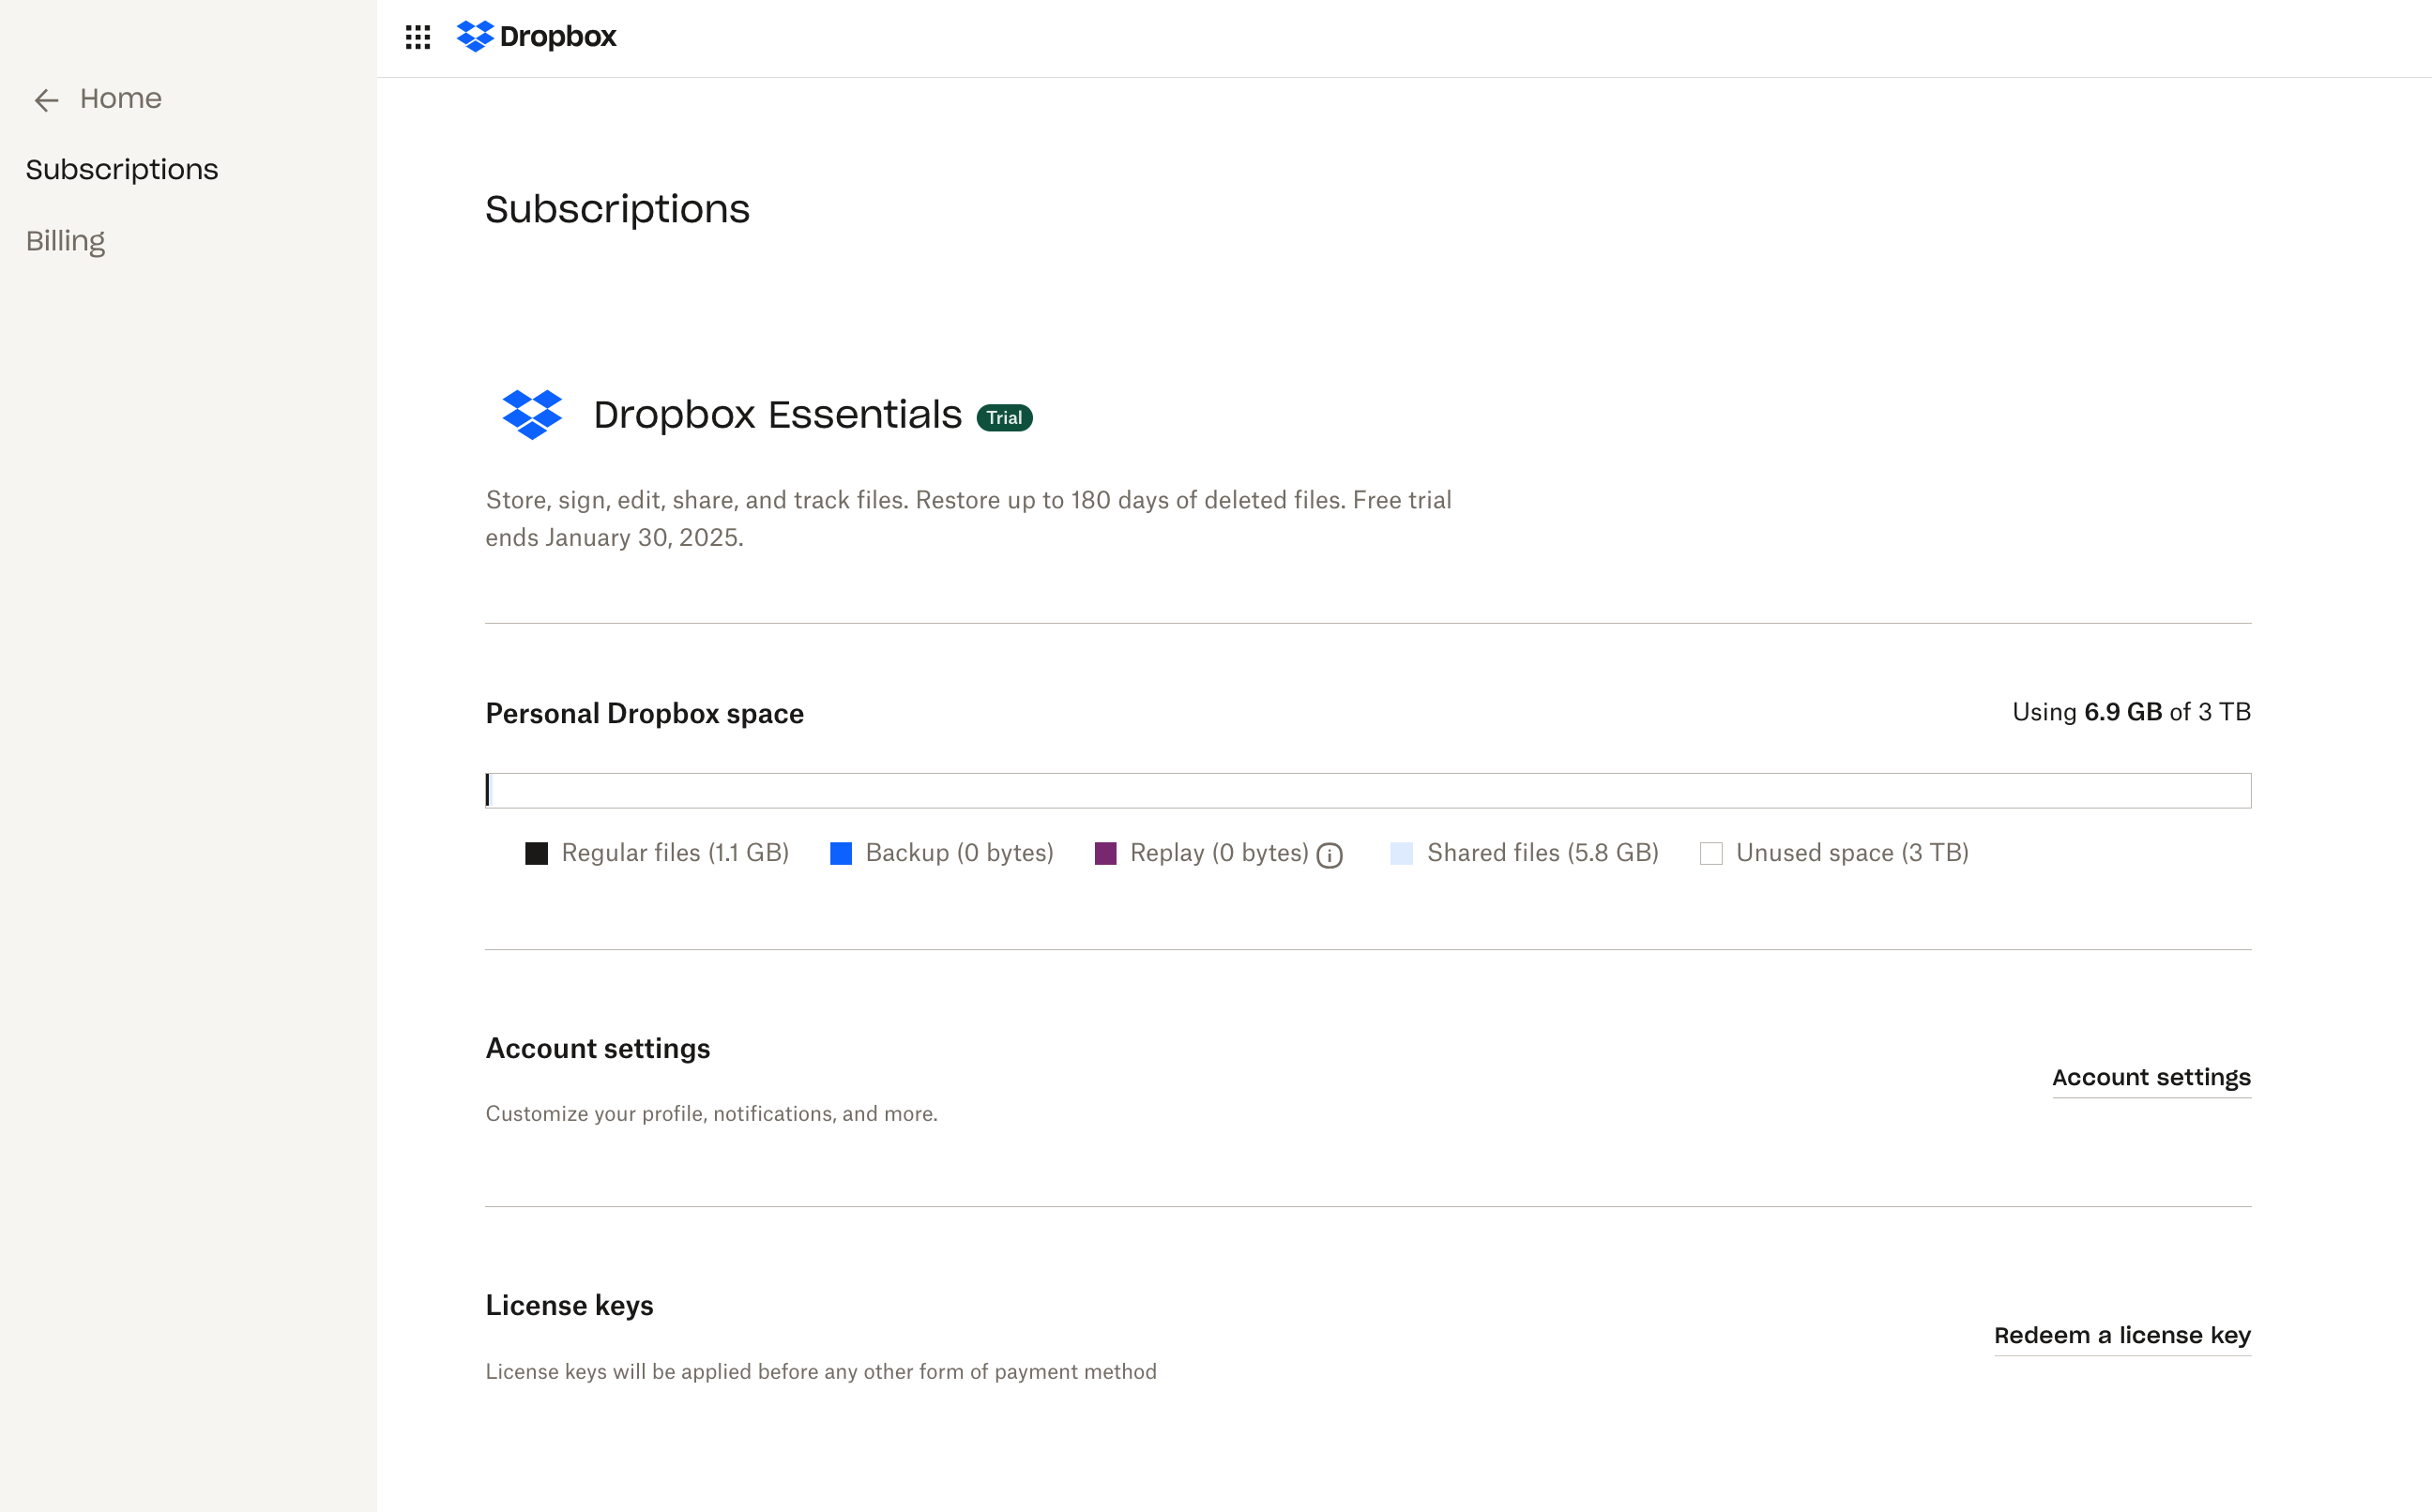Click the storage usage bar
Viewport: 2432px width, 1512px height.
click(1368, 790)
